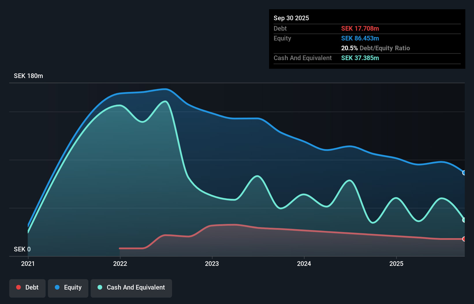
Task: Click the teal Cash And Equivalent legend dot
Action: pos(100,287)
